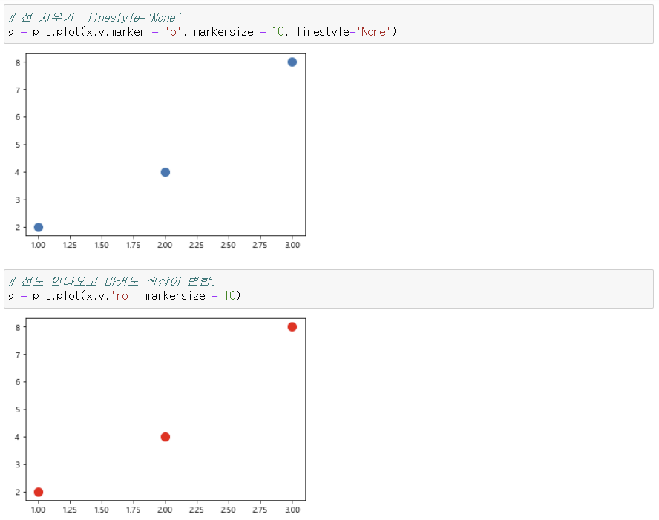The width and height of the screenshot is (659, 520).
Task: Select the 'None' string in the first cell
Action: coord(373,31)
